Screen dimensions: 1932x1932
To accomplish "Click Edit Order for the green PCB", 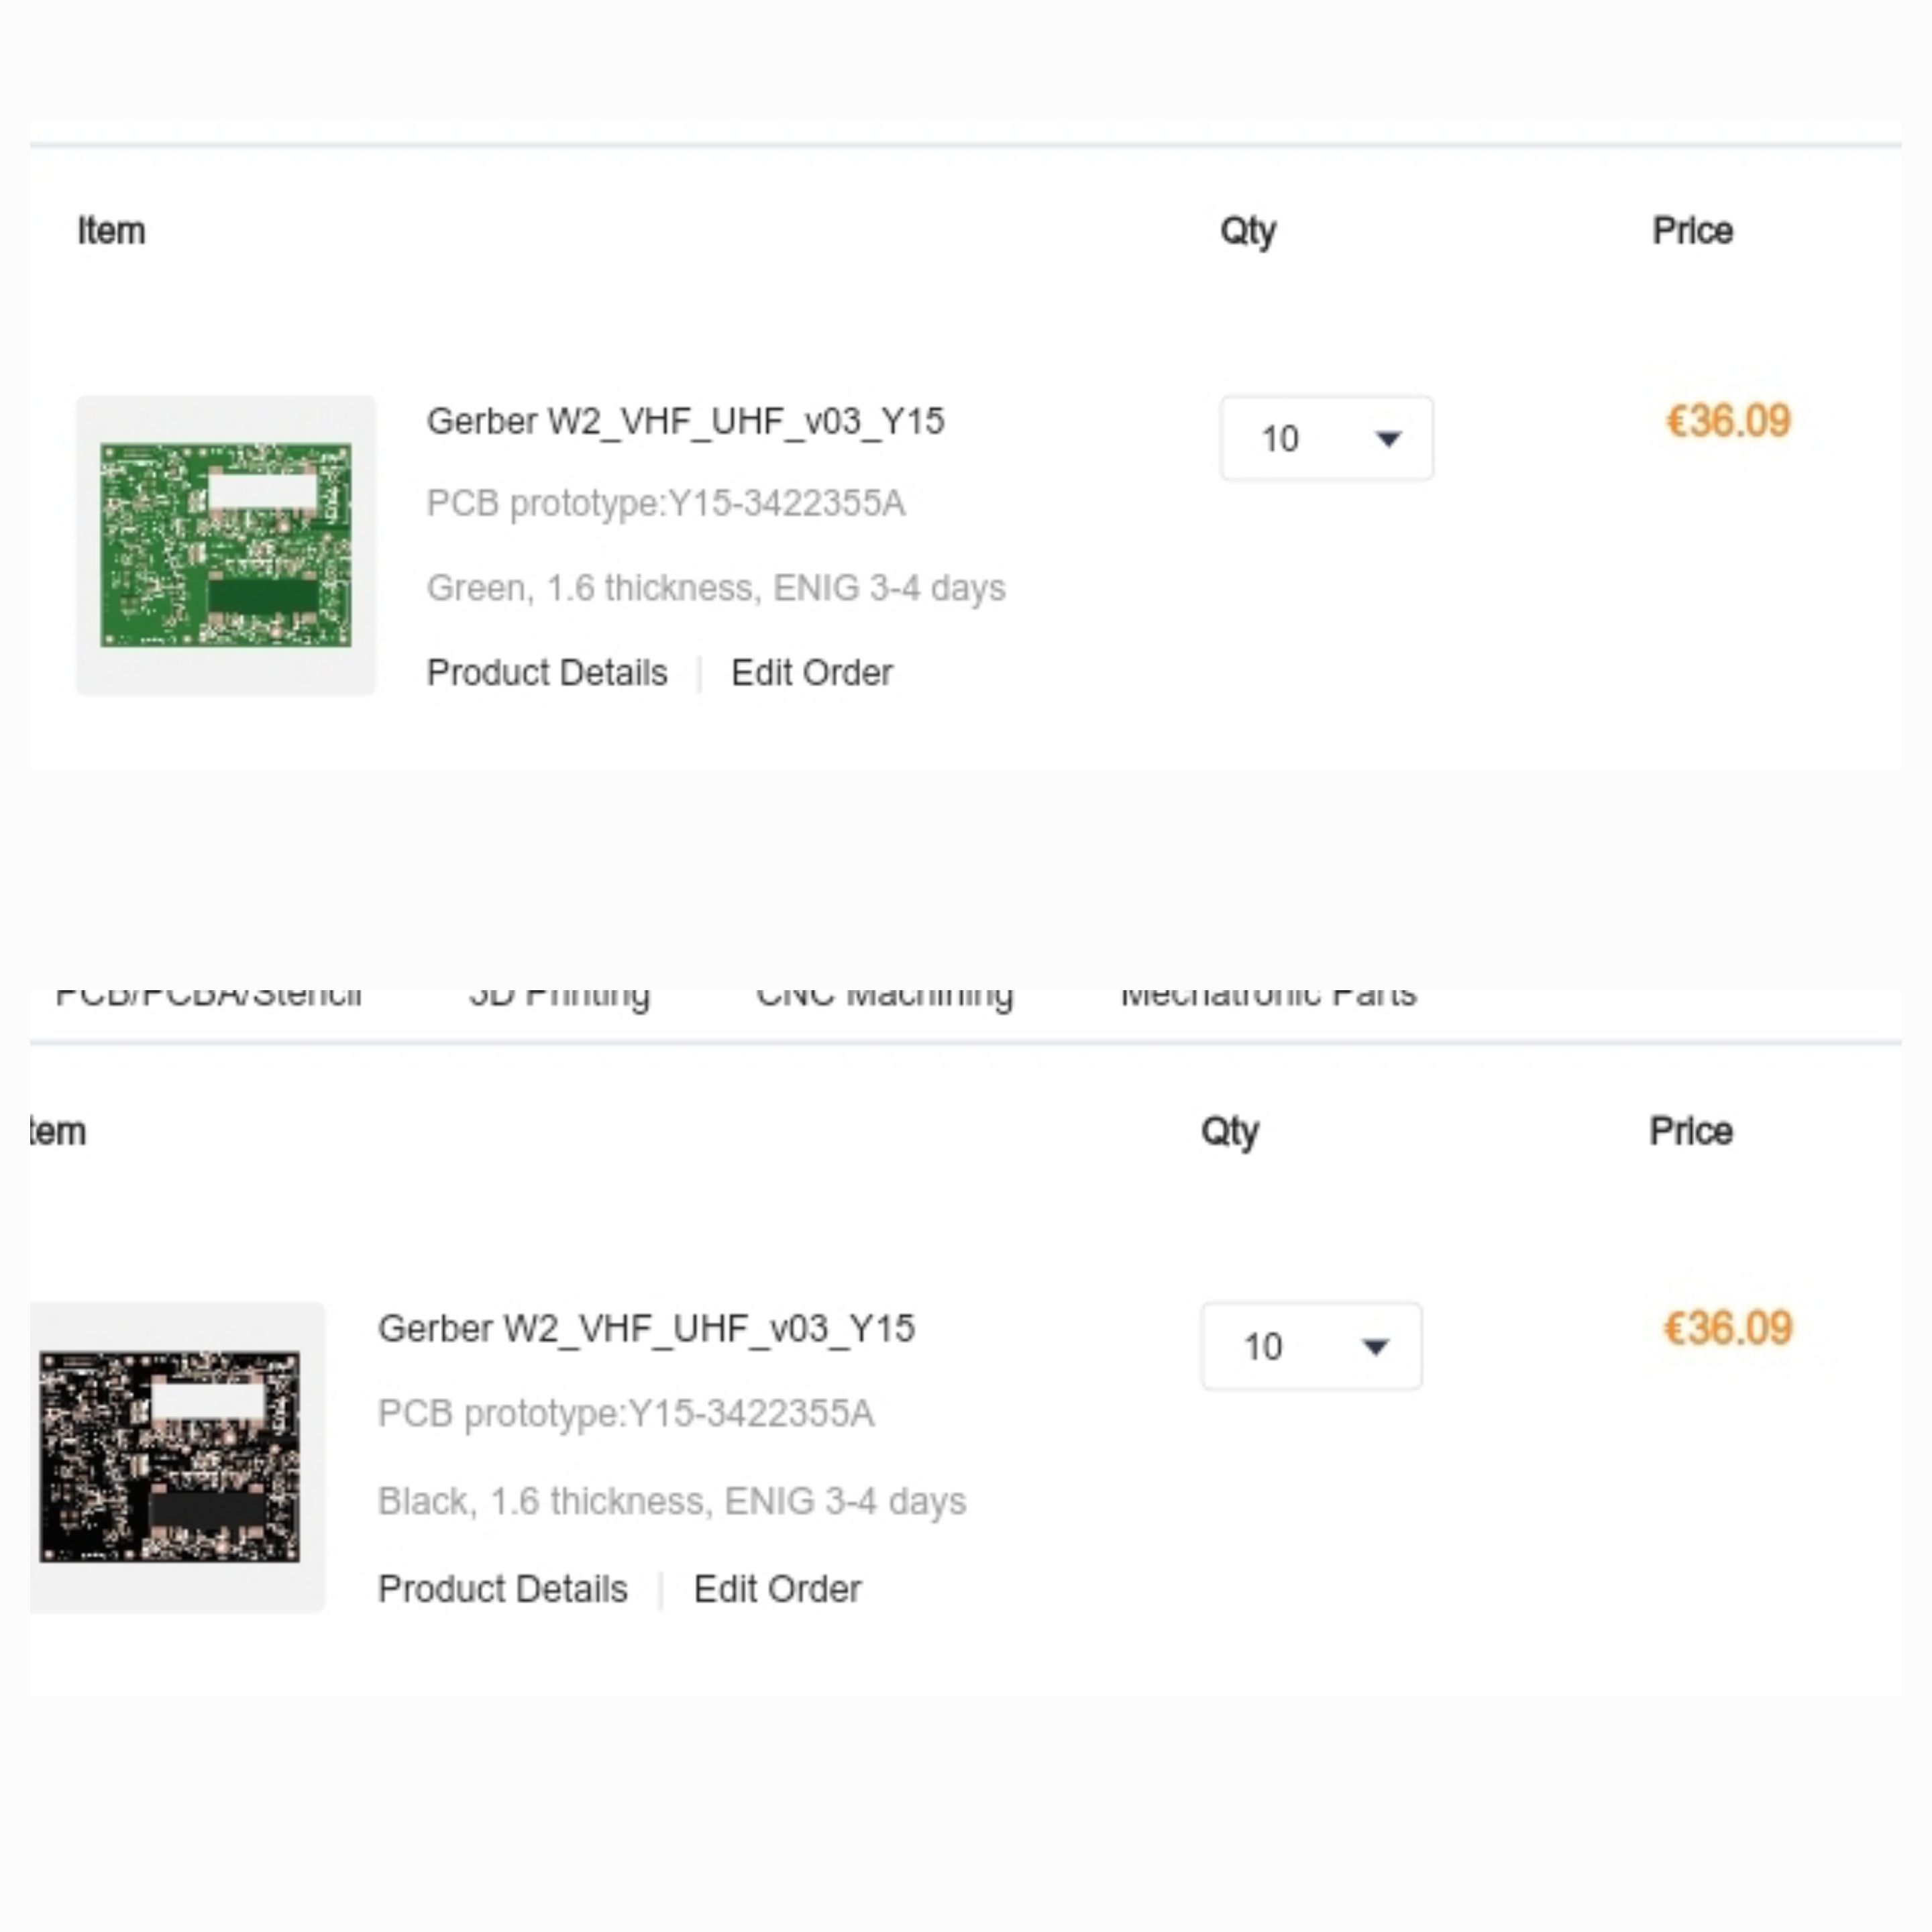I will coord(812,673).
